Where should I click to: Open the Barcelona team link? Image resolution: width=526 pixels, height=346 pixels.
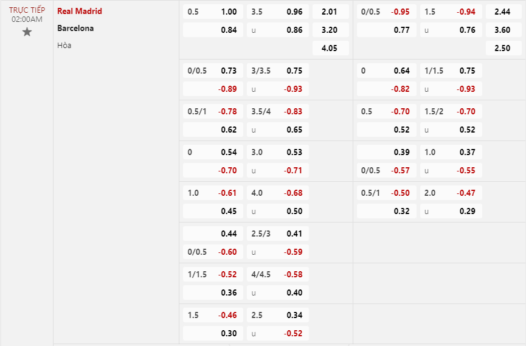75,28
